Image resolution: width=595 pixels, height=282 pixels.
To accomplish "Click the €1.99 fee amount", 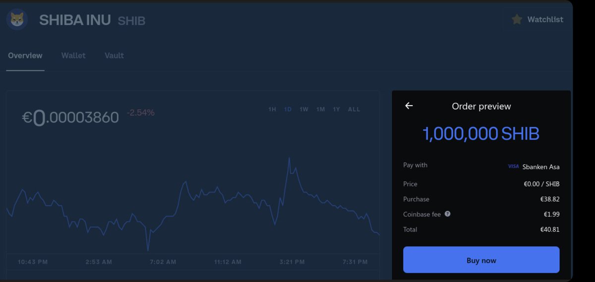I will pyautogui.click(x=552, y=214).
